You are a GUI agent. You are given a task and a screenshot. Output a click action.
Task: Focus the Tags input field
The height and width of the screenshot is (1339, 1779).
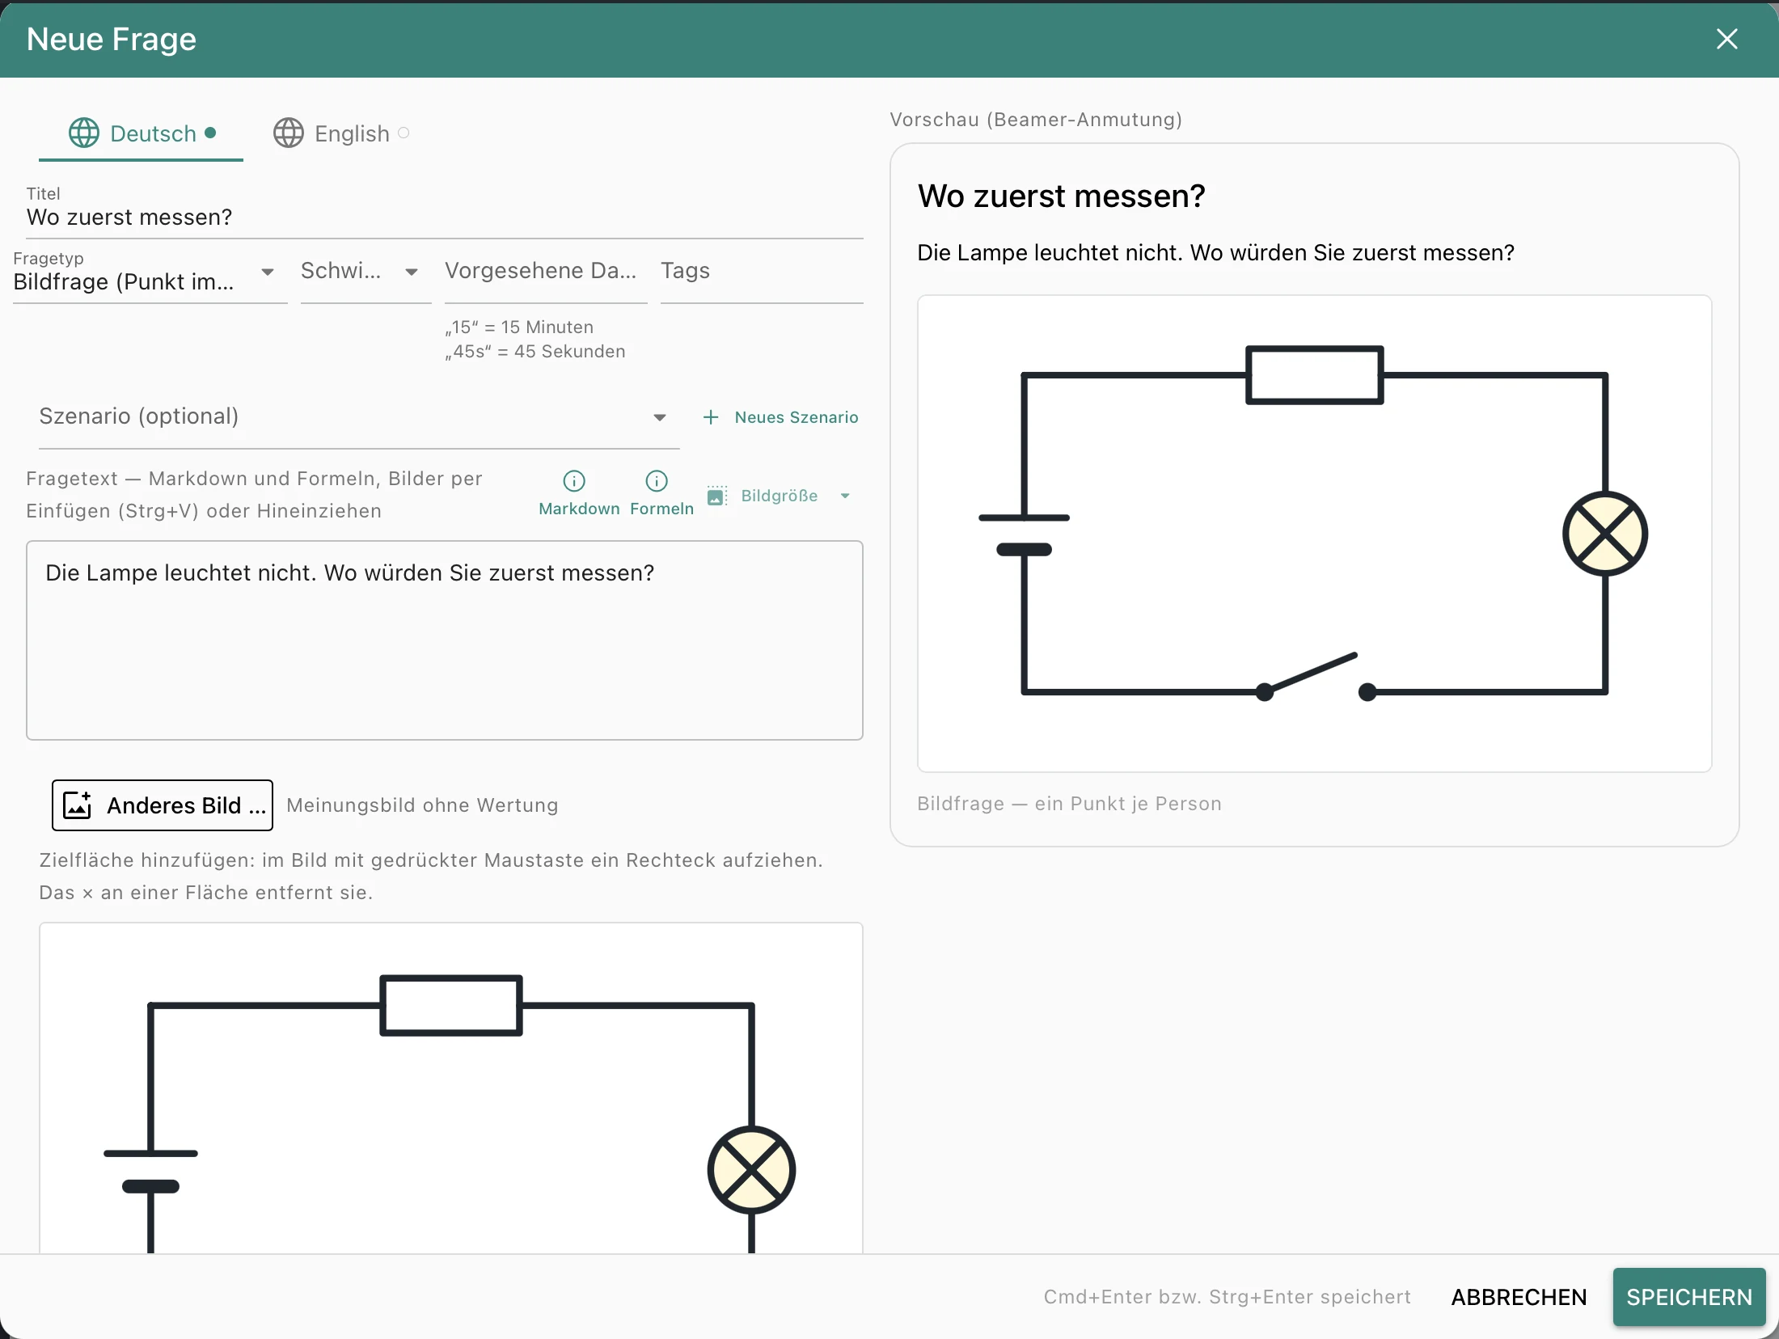[x=762, y=272]
